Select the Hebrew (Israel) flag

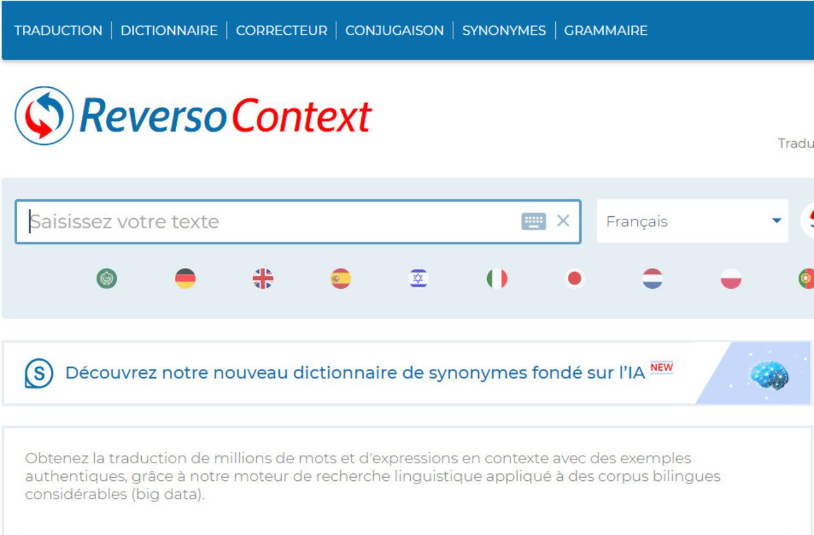(x=418, y=279)
